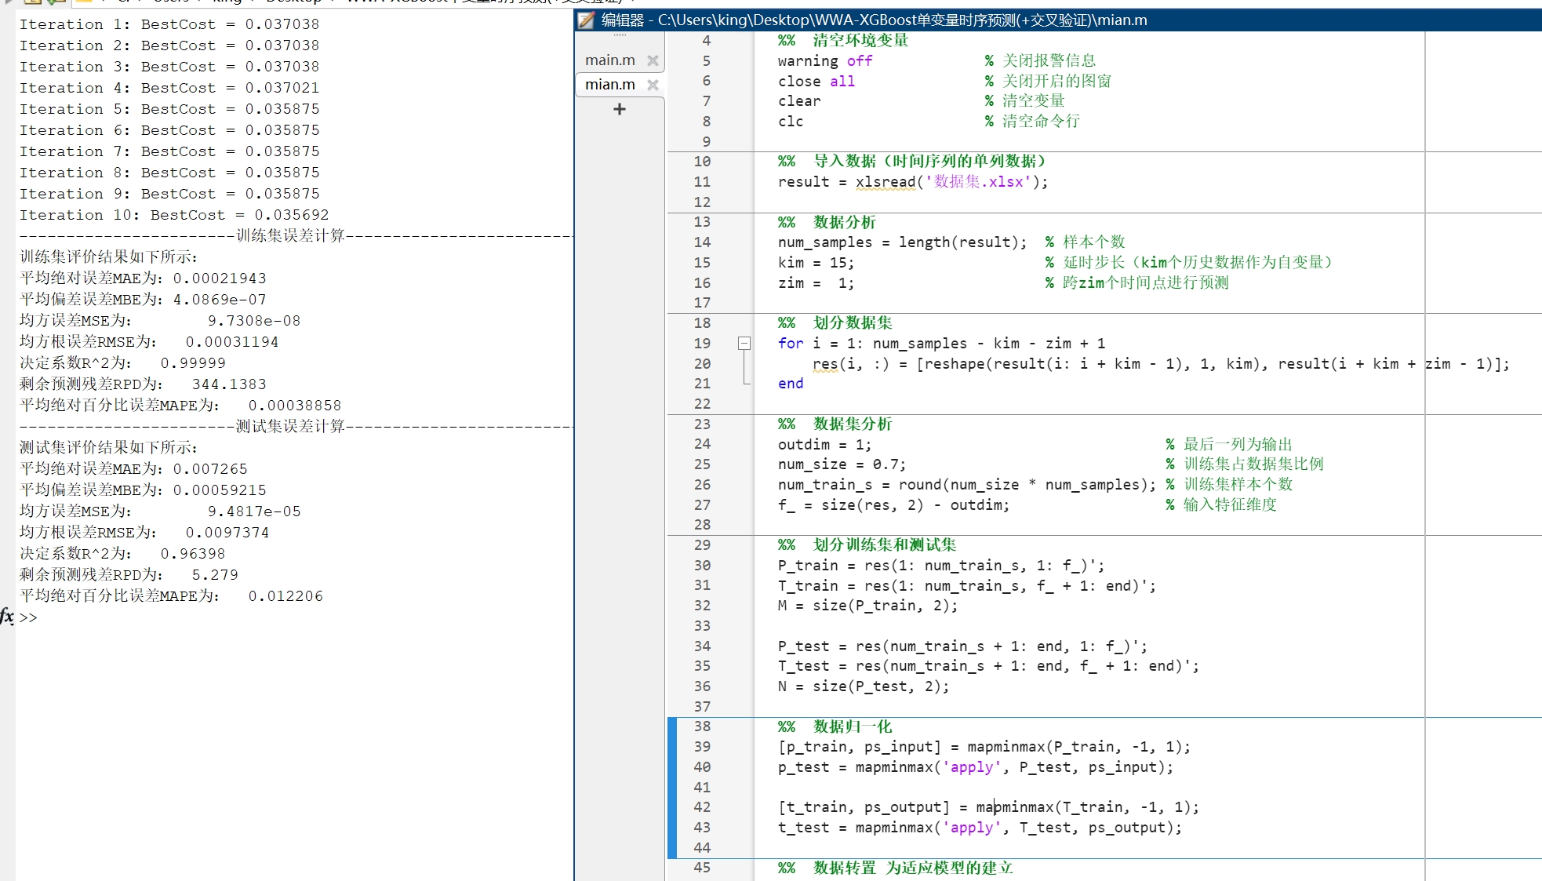The height and width of the screenshot is (881, 1542).
Task: Click the editor pencil icon in the title bar
Action: (585, 20)
